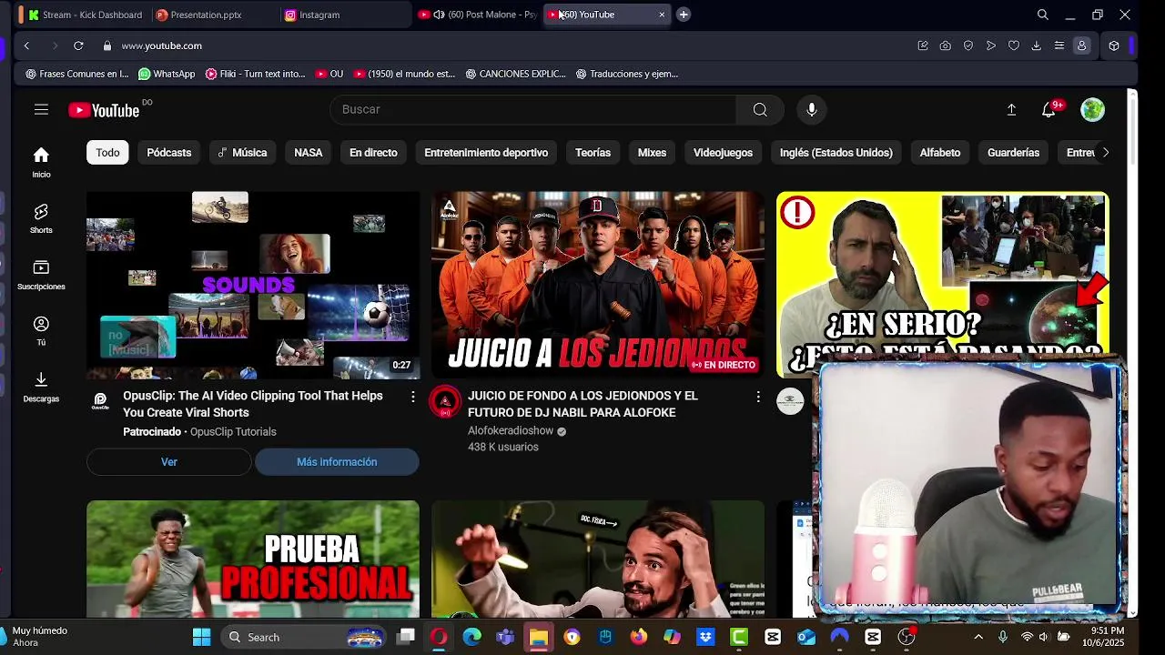Select Mixes filter chip
Image resolution: width=1165 pixels, height=655 pixels.
652,153
